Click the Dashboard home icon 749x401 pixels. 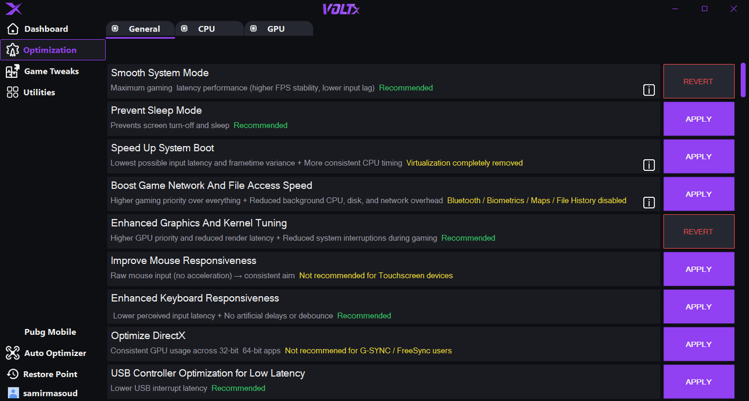(13, 29)
